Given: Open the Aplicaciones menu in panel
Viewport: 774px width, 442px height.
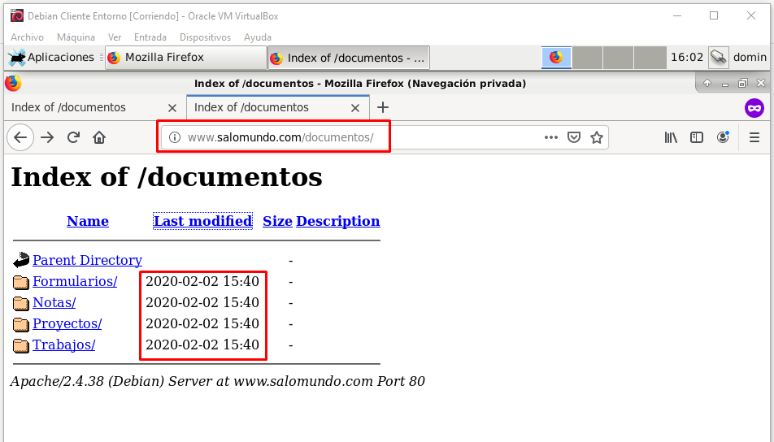Looking at the screenshot, I should point(52,58).
